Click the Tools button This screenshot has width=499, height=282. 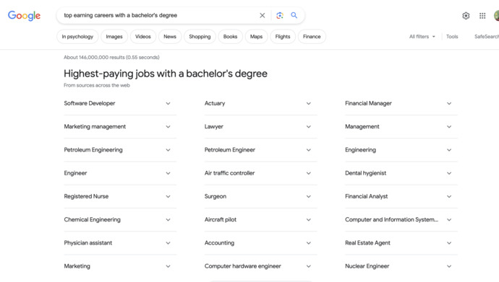pyautogui.click(x=452, y=37)
